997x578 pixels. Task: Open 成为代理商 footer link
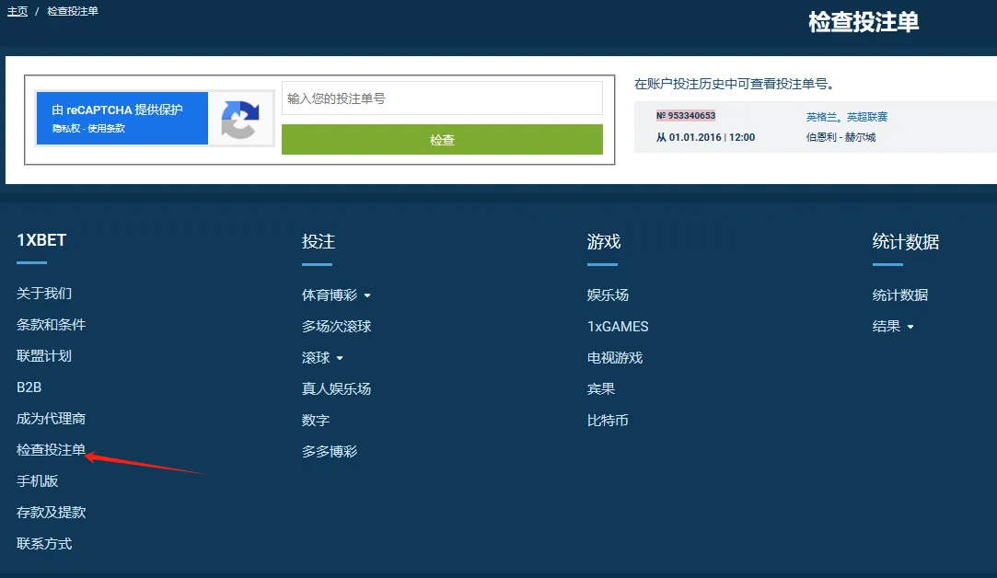click(x=51, y=419)
